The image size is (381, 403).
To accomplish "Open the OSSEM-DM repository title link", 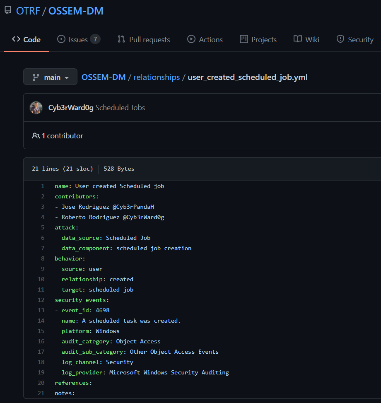I will 76,11.
